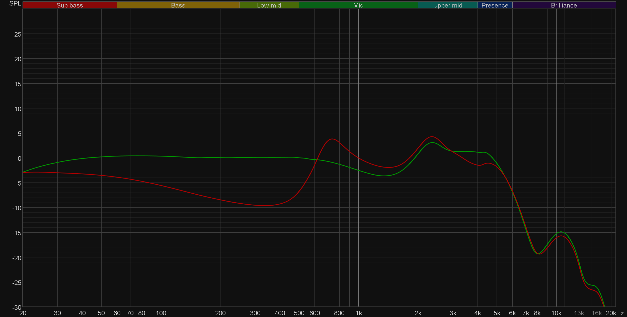The width and height of the screenshot is (627, 317).
Task: Click green curve peak near 10k
Action: (561, 232)
